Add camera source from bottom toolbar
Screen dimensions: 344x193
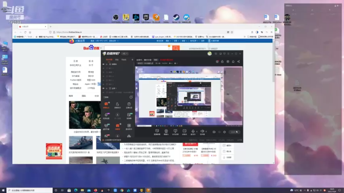(x=166, y=132)
